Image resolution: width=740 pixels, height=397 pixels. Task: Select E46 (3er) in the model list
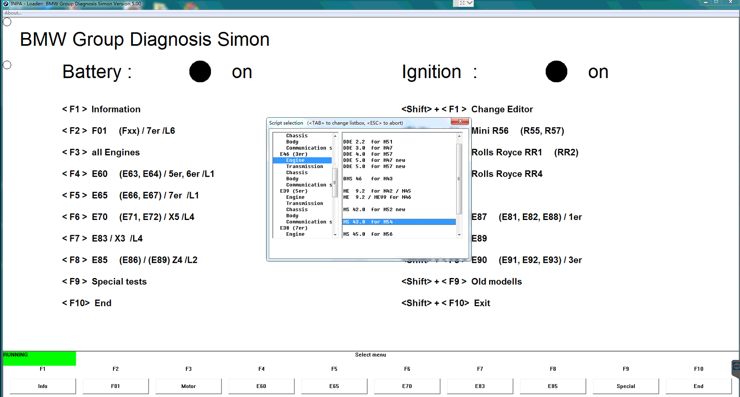click(x=294, y=154)
